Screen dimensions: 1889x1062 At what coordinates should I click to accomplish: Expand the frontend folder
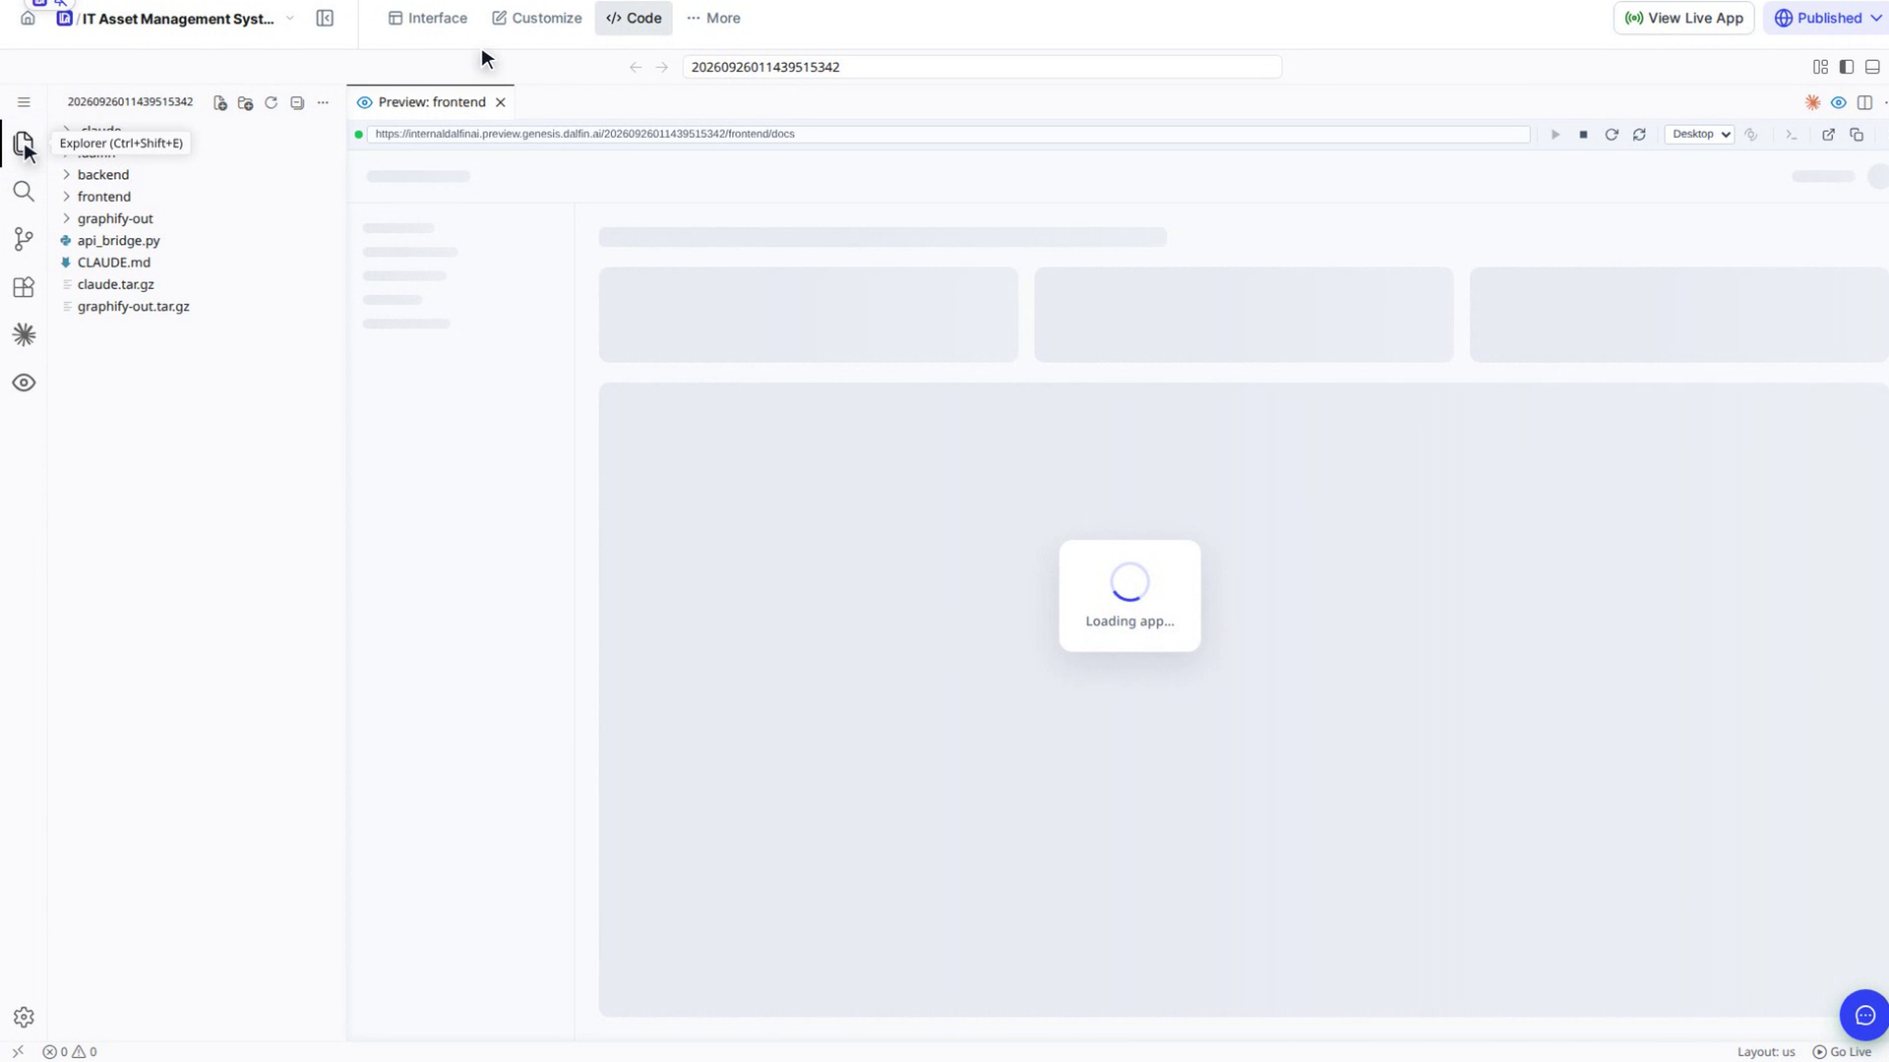[x=103, y=197]
